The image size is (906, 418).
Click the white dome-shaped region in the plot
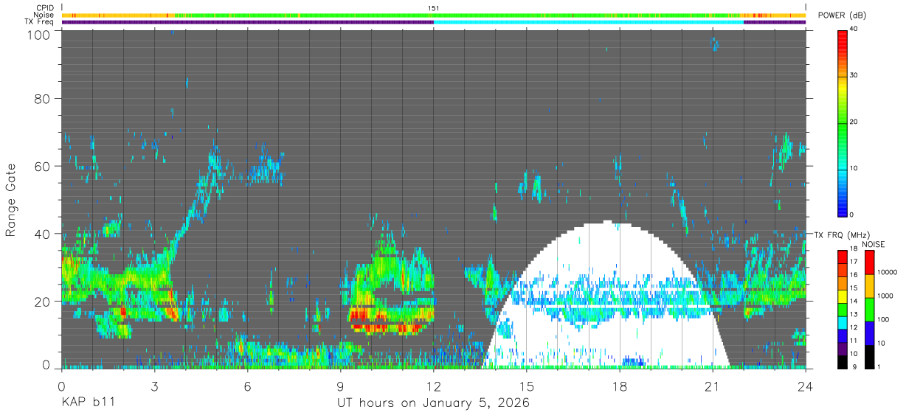coord(606,295)
